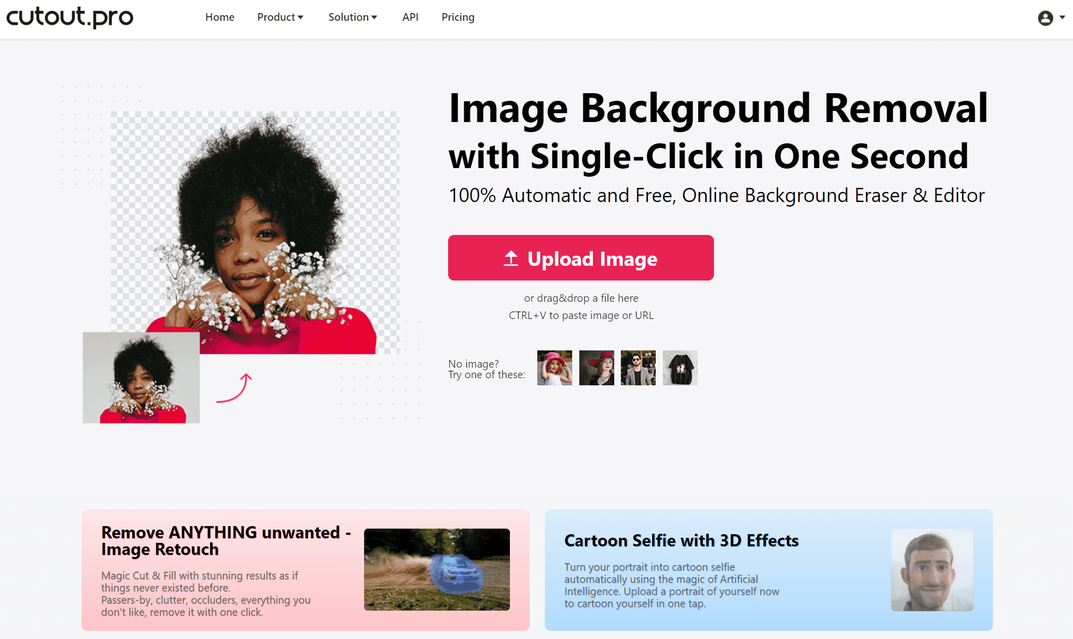Click the Upload Image button

581,258
